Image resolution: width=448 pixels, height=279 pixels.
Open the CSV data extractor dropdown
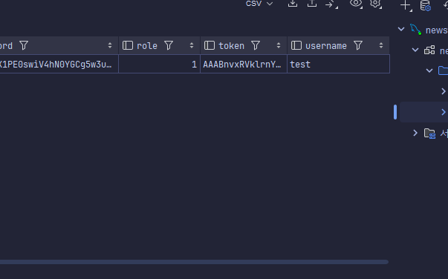coord(259,4)
